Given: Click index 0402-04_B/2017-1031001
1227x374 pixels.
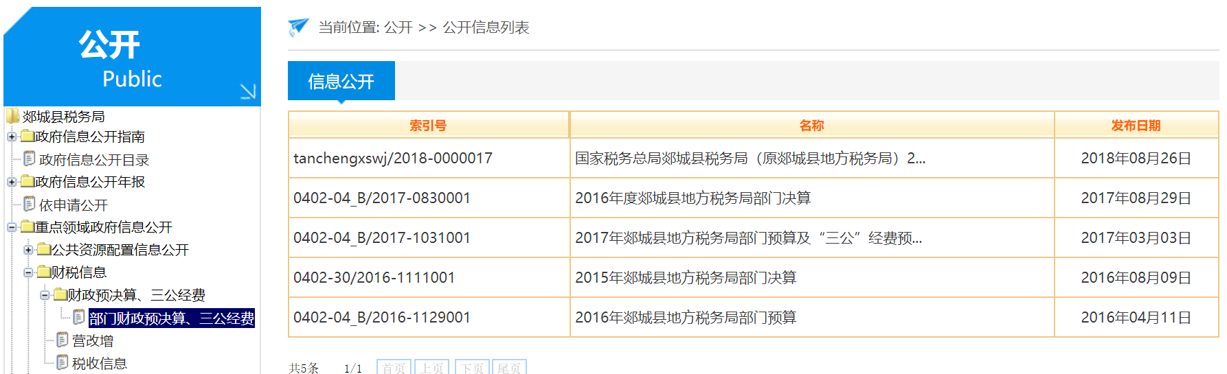Looking at the screenshot, I should [382, 237].
